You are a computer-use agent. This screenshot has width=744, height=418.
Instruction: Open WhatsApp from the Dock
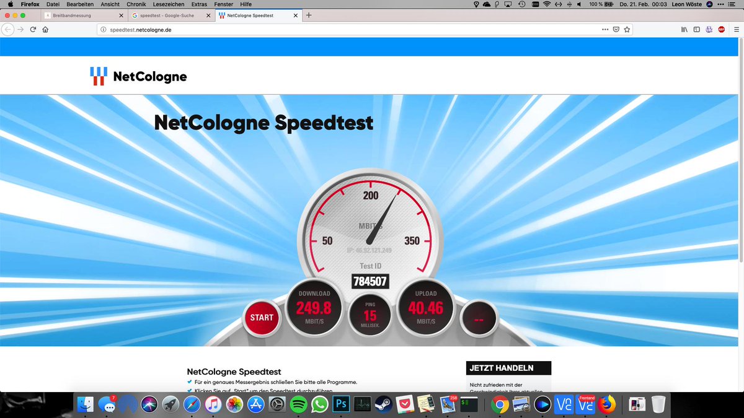(319, 404)
